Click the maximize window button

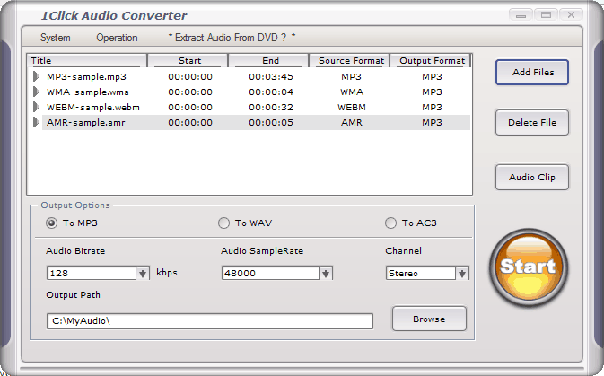(546, 15)
